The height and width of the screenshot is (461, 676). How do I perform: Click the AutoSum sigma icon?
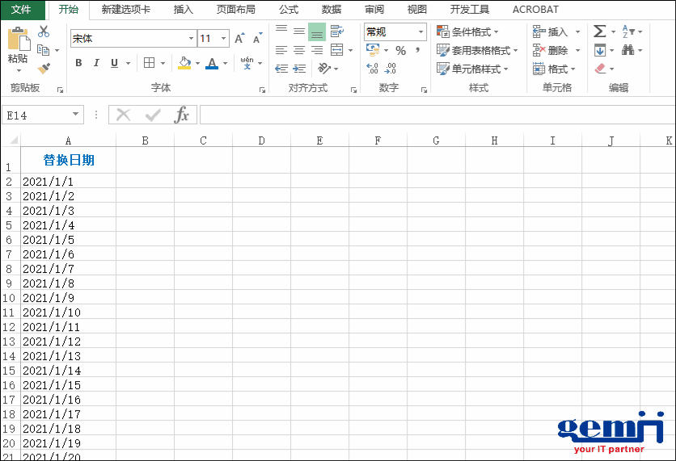tap(599, 31)
